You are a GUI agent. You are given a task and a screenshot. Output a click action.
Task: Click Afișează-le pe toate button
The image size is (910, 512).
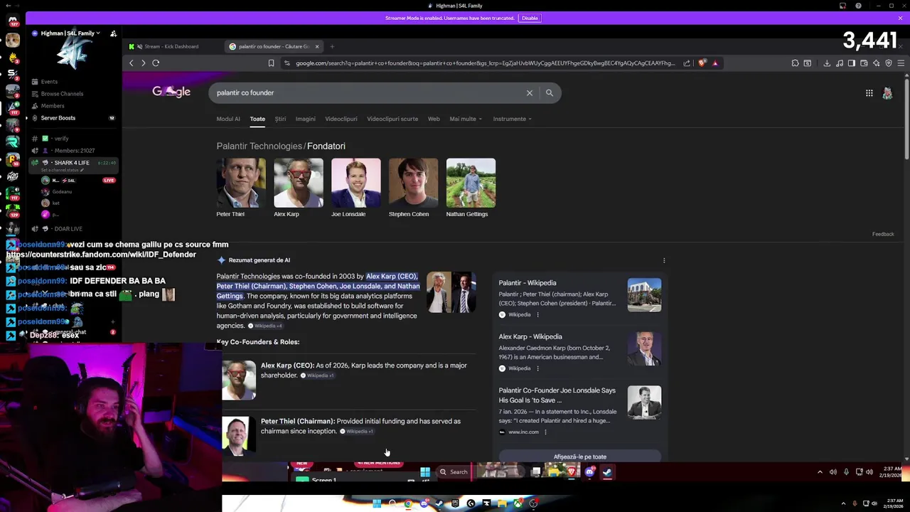click(x=580, y=457)
